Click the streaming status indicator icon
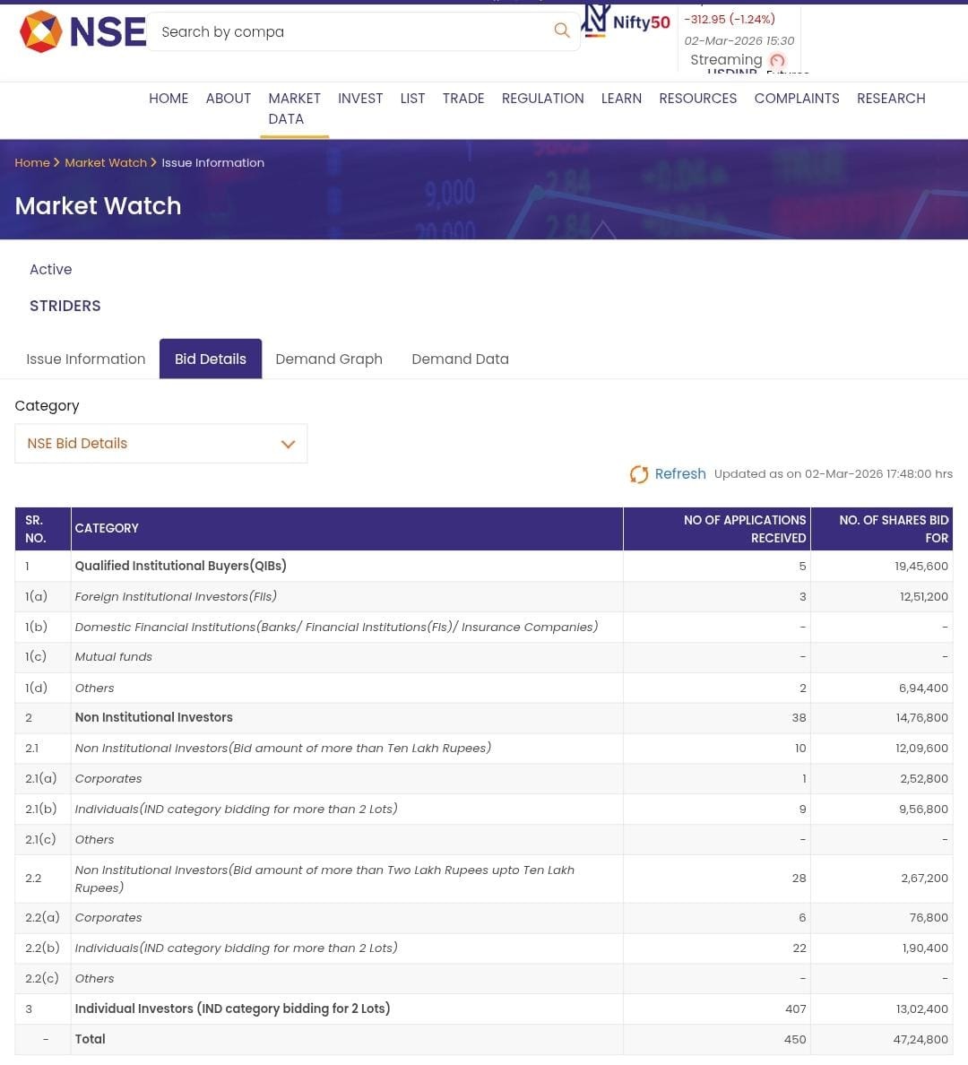The width and height of the screenshot is (968, 1065). pyautogui.click(x=778, y=60)
